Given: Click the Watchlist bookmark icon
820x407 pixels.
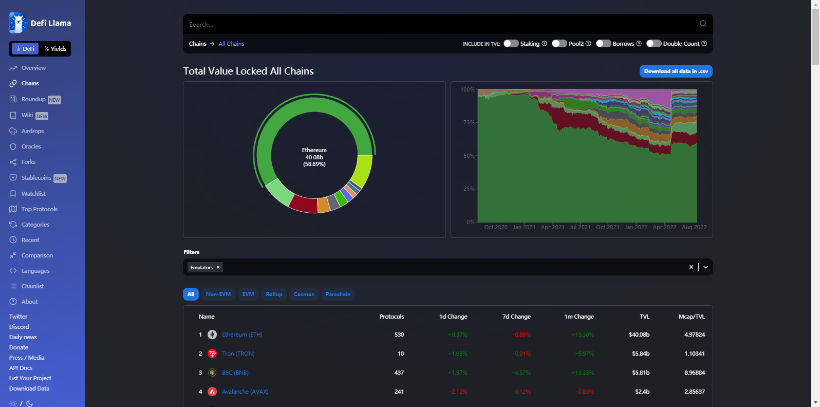Looking at the screenshot, I should point(13,194).
